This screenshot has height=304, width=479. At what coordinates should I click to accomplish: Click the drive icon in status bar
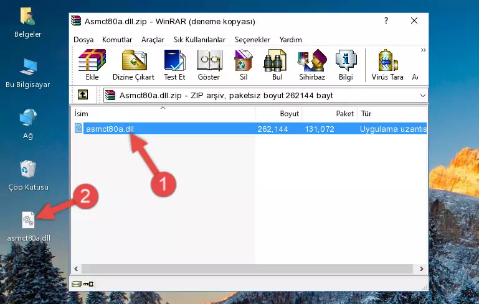[77, 284]
